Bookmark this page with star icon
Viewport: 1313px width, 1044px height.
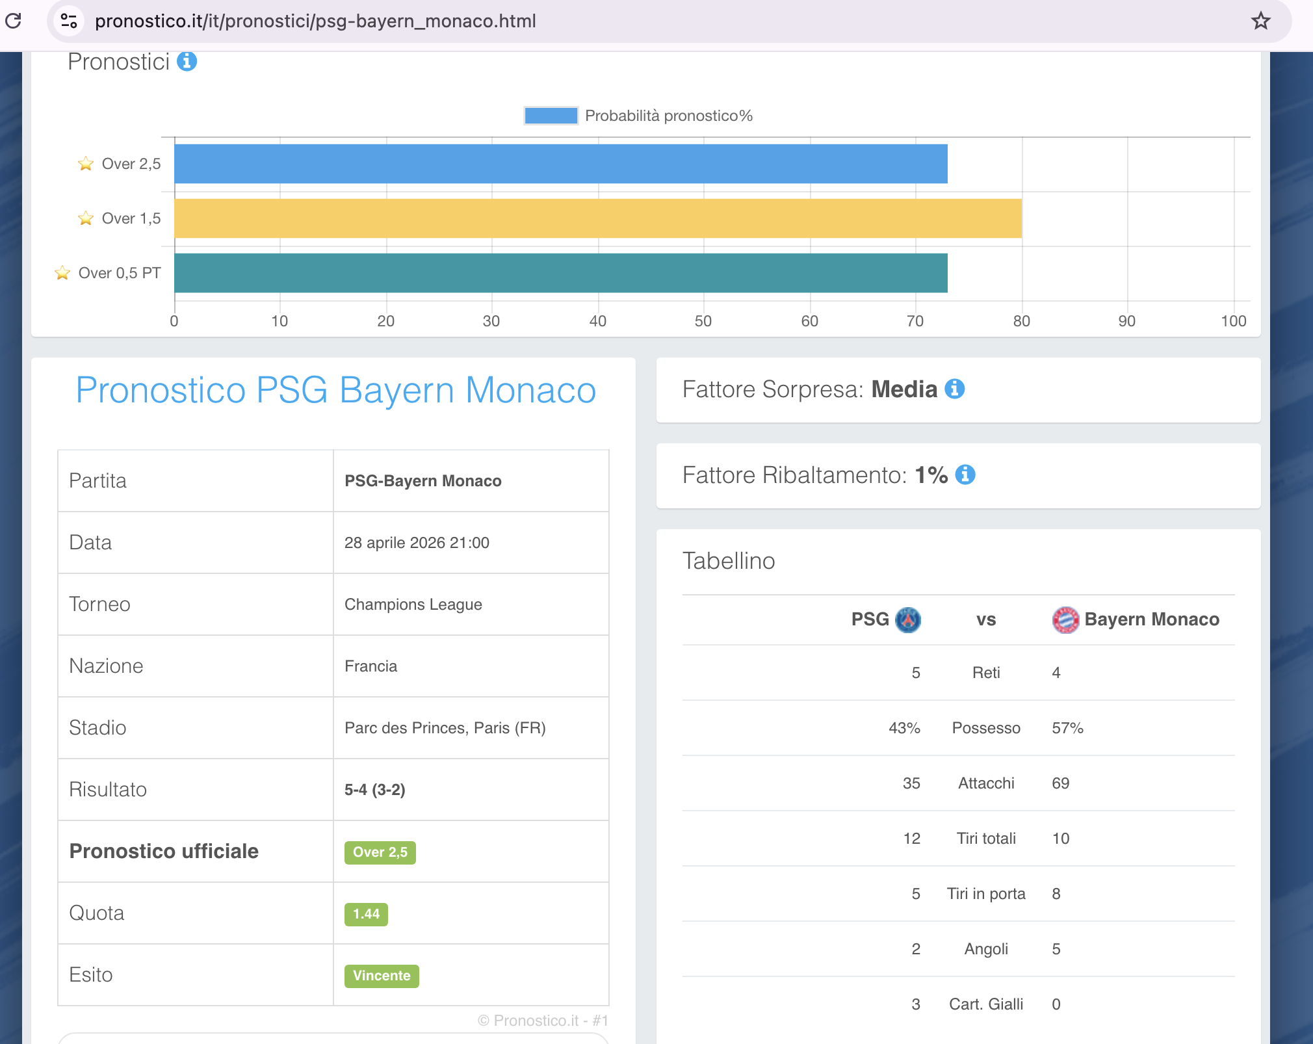click(1260, 21)
